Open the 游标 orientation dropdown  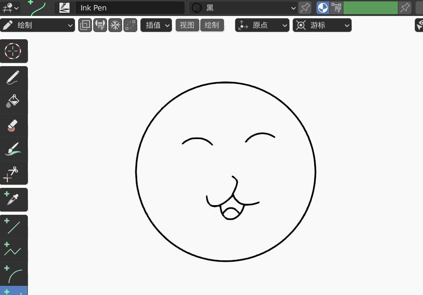tap(322, 25)
